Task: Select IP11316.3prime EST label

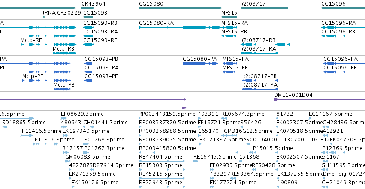Action: coord(54,139)
